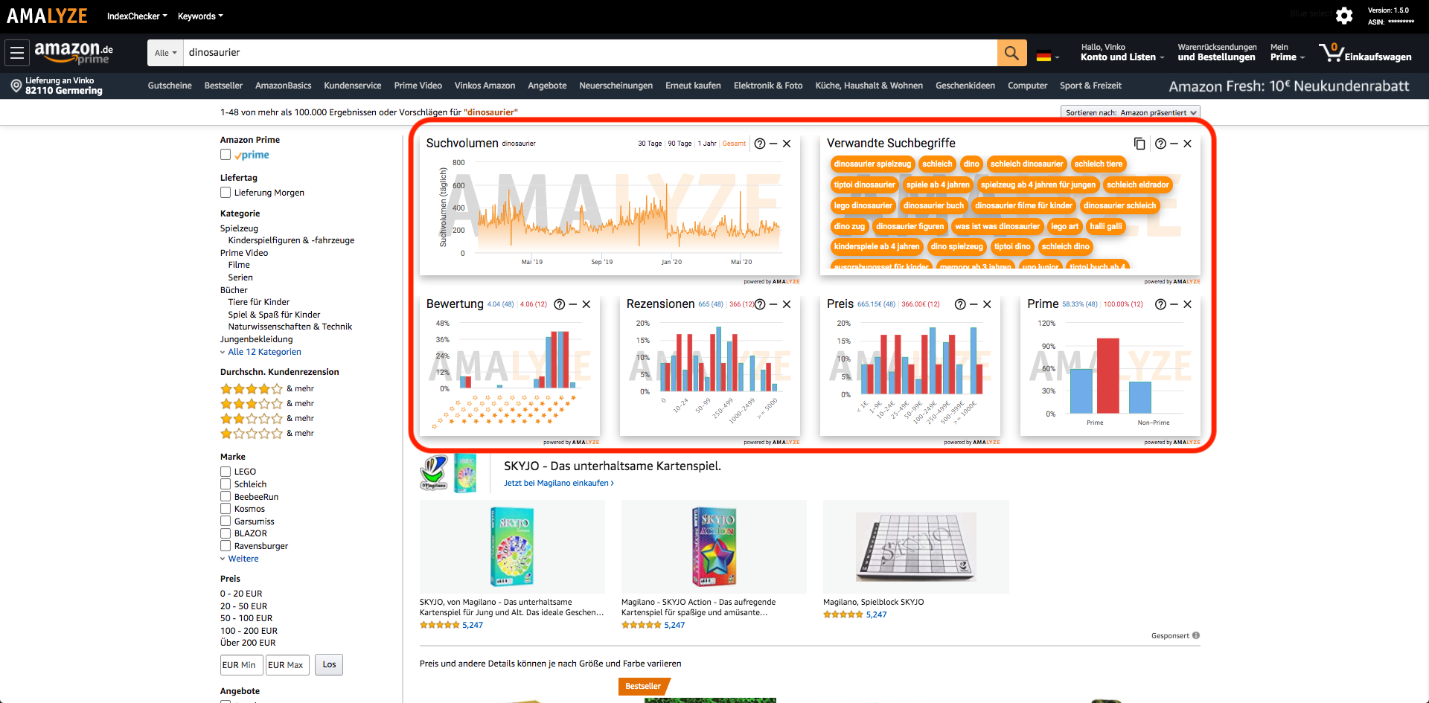Close the Verwandte Suchbegriffe widget

click(x=1187, y=144)
